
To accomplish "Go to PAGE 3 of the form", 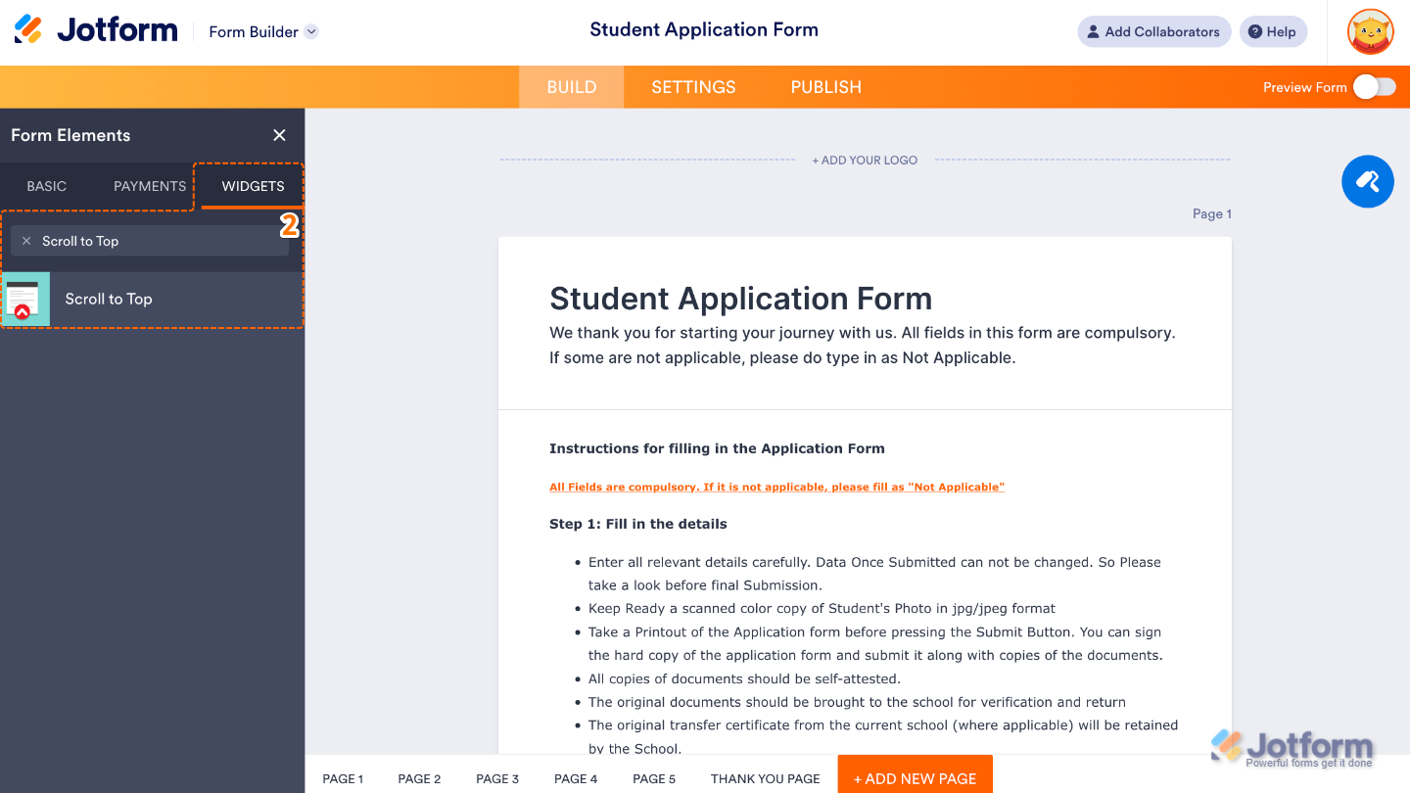I will [496, 778].
